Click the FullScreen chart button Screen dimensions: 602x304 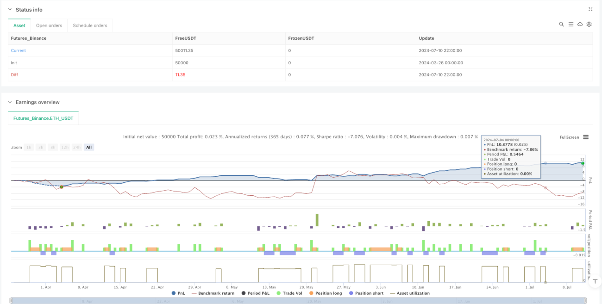click(x=569, y=137)
